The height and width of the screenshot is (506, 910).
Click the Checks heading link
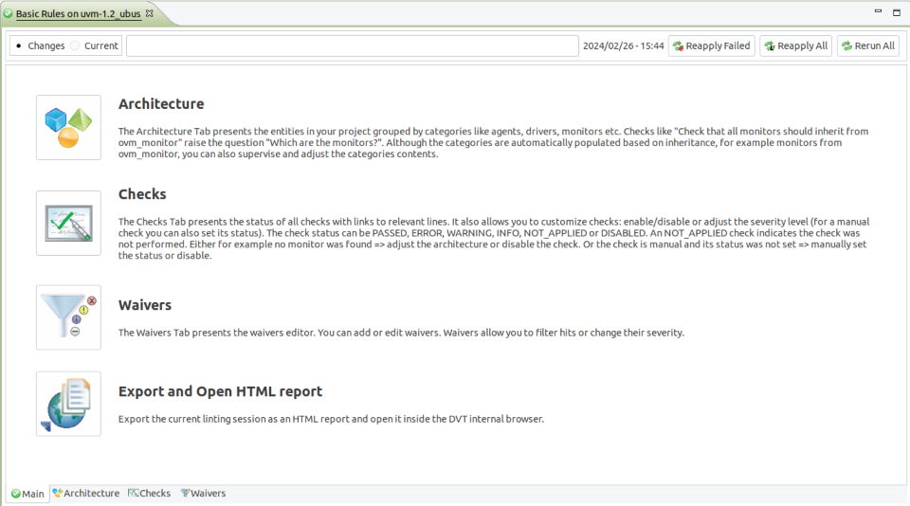tap(142, 194)
